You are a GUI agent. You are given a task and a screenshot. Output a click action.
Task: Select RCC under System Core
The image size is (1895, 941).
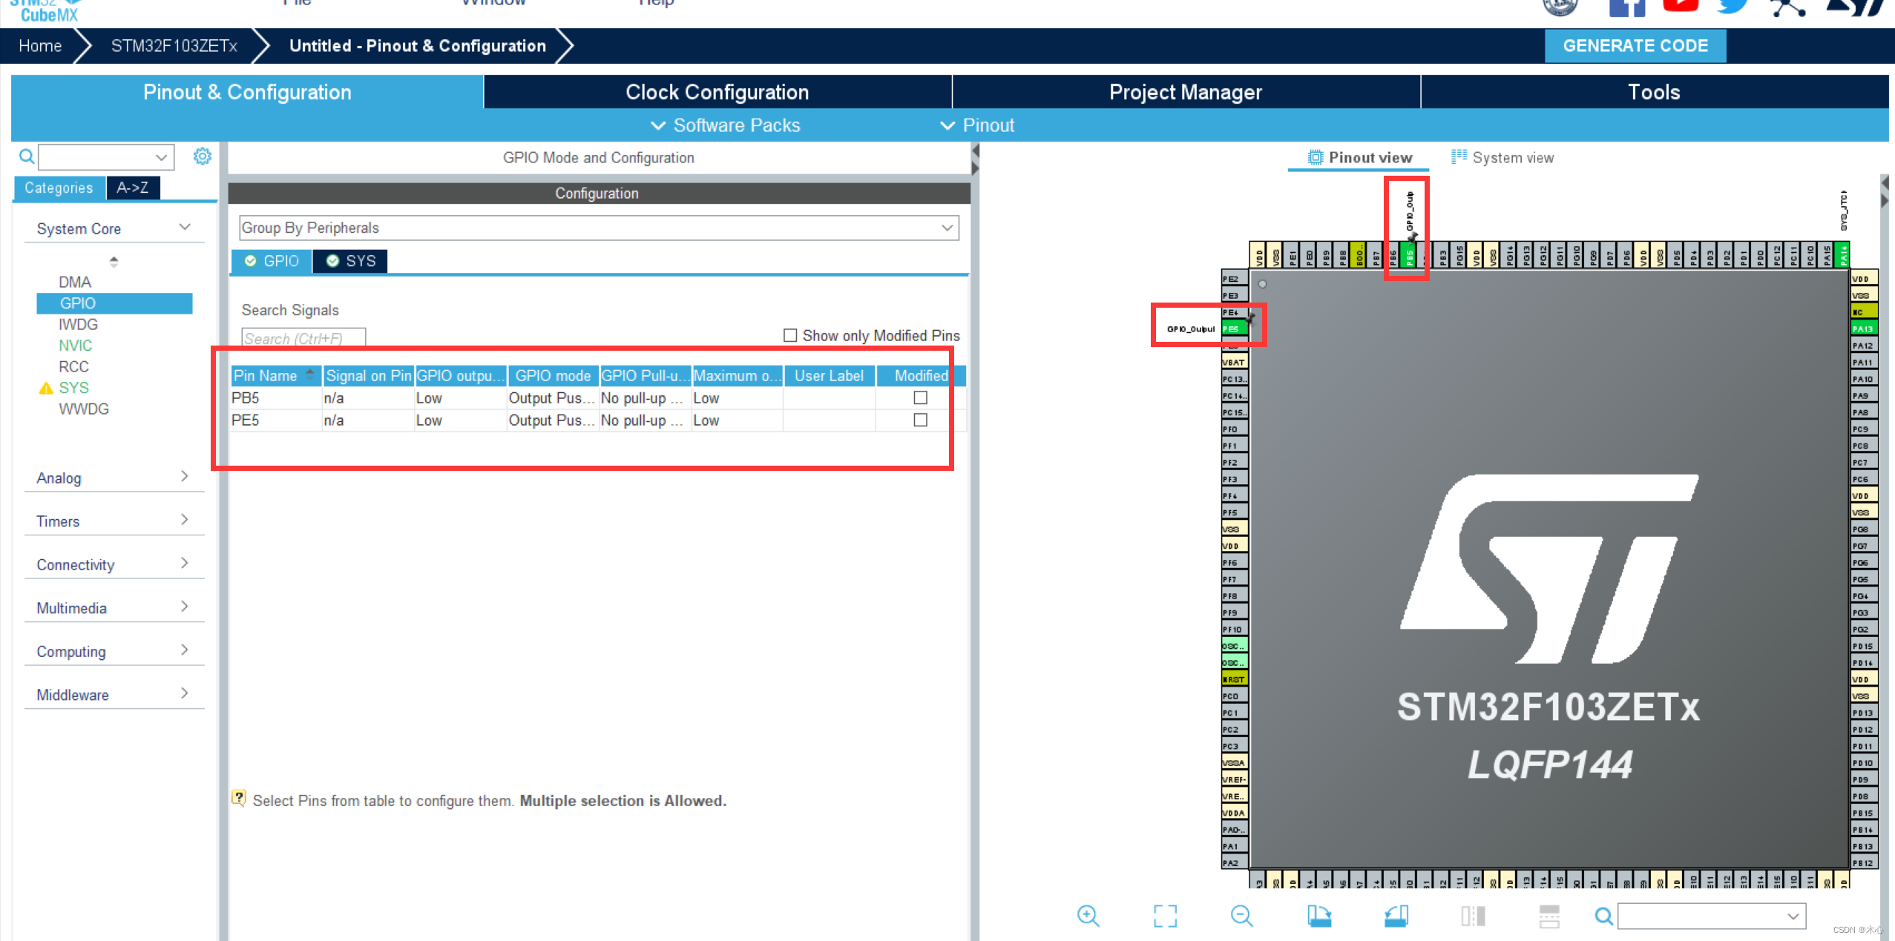[73, 366]
